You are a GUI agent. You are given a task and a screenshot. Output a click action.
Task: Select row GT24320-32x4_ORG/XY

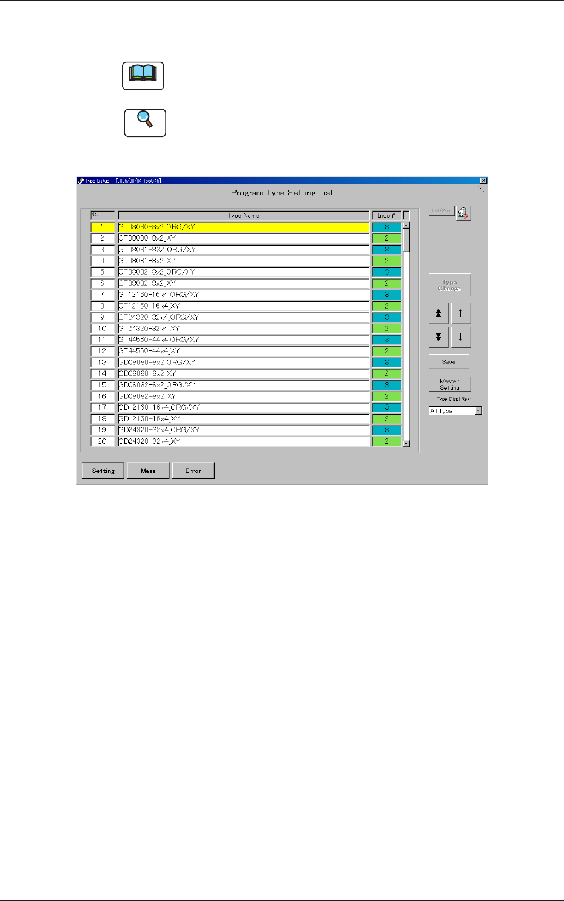[x=244, y=317]
